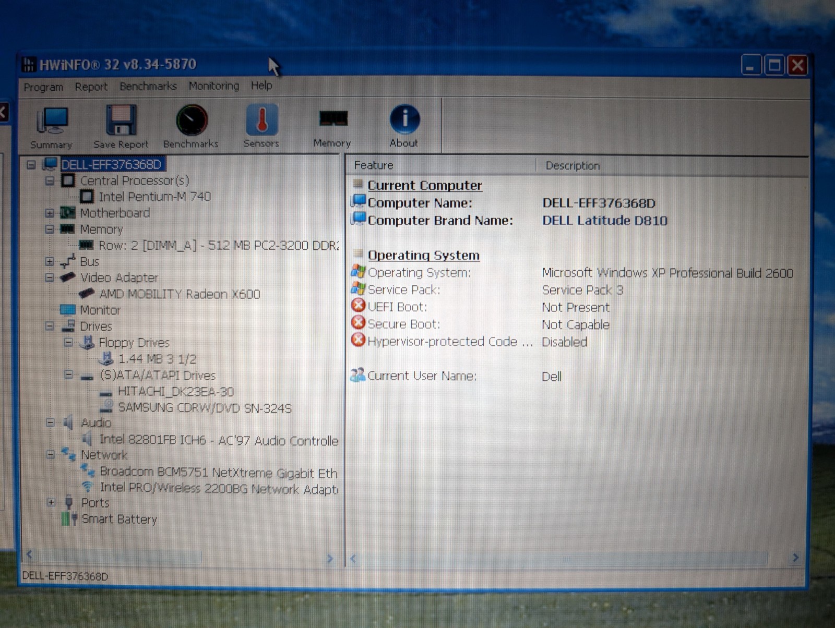This screenshot has width=835, height=628.
Task: Collapse the DELL-EFF376368D root node
Action: (x=31, y=165)
